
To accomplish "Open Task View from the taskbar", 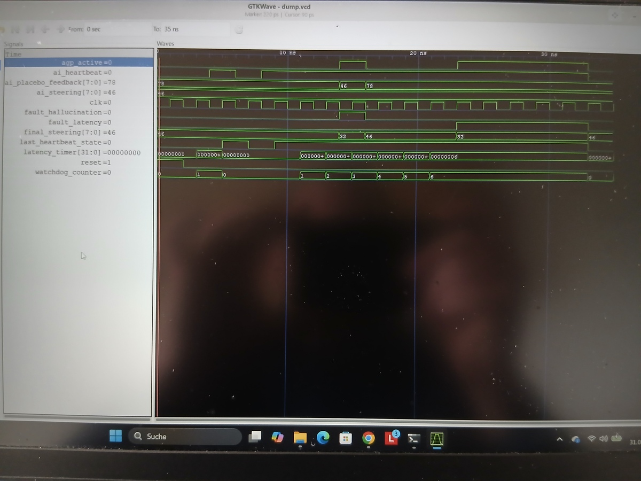I will pos(255,437).
